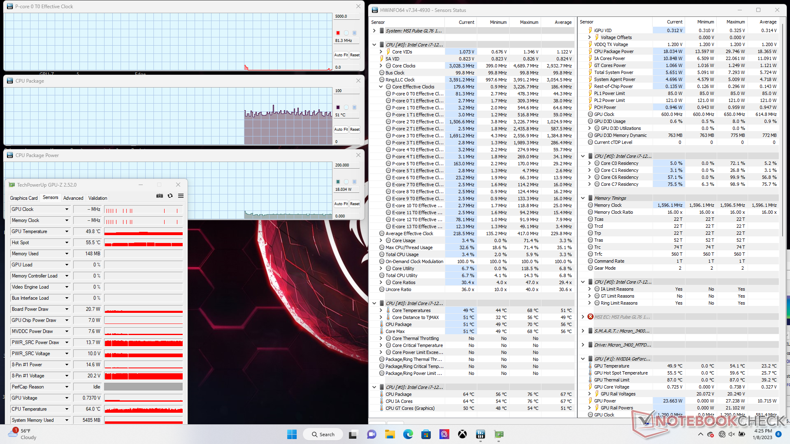The image size is (790, 444).
Task: Expand the MSI EC sensor group
Action: coord(583,317)
